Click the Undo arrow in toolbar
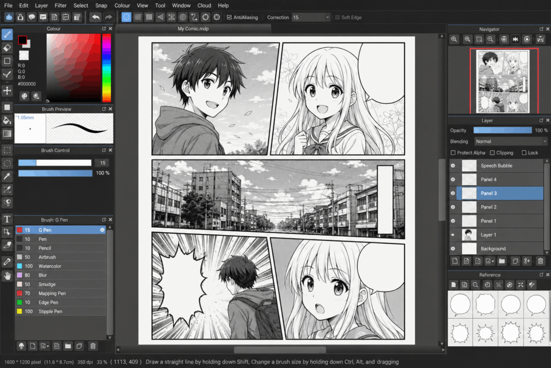This screenshot has height=368, width=551. [96, 17]
